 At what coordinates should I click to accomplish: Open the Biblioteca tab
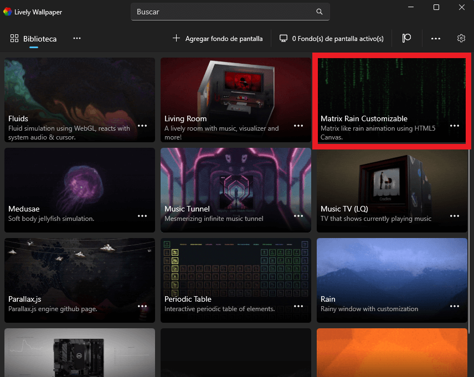(x=34, y=39)
